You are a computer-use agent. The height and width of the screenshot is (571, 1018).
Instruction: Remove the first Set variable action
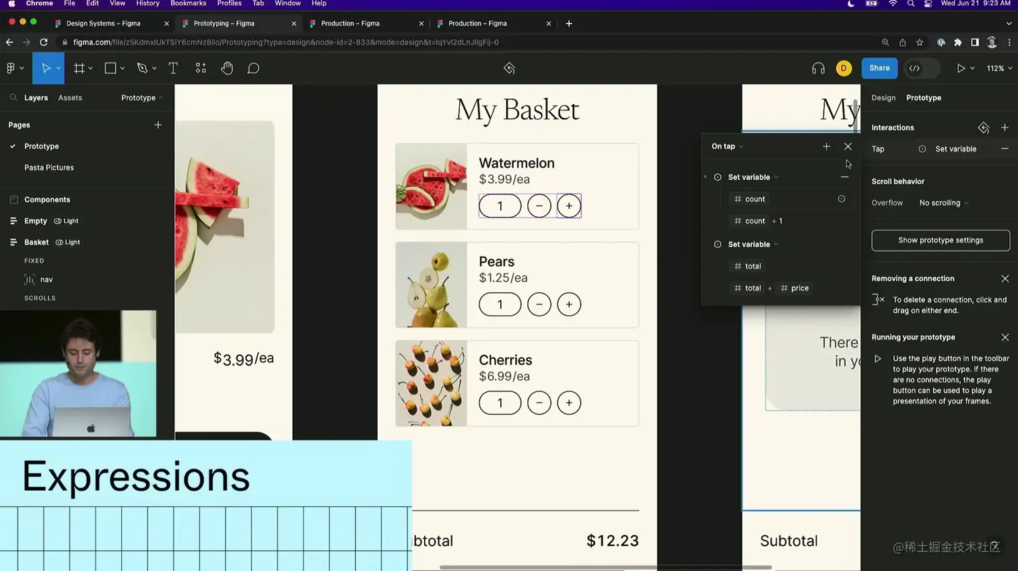tap(844, 177)
